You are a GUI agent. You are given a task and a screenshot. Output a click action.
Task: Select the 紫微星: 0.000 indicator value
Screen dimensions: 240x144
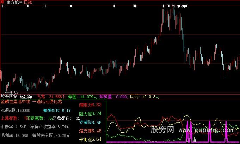click(113, 97)
